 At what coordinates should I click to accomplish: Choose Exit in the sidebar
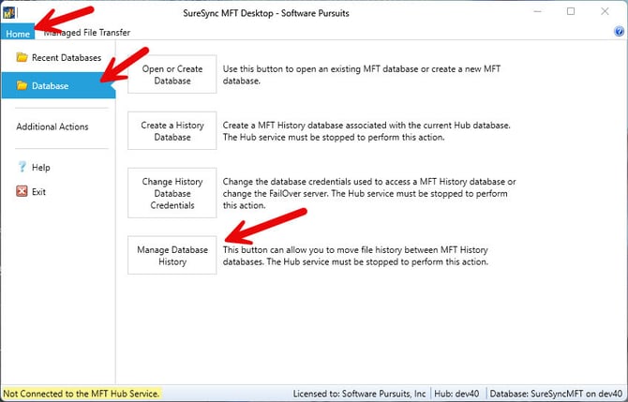[x=31, y=192]
